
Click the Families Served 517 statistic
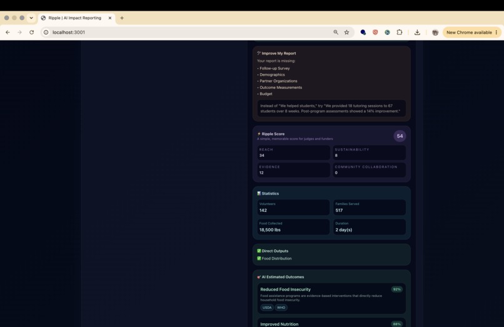pyautogui.click(x=369, y=208)
